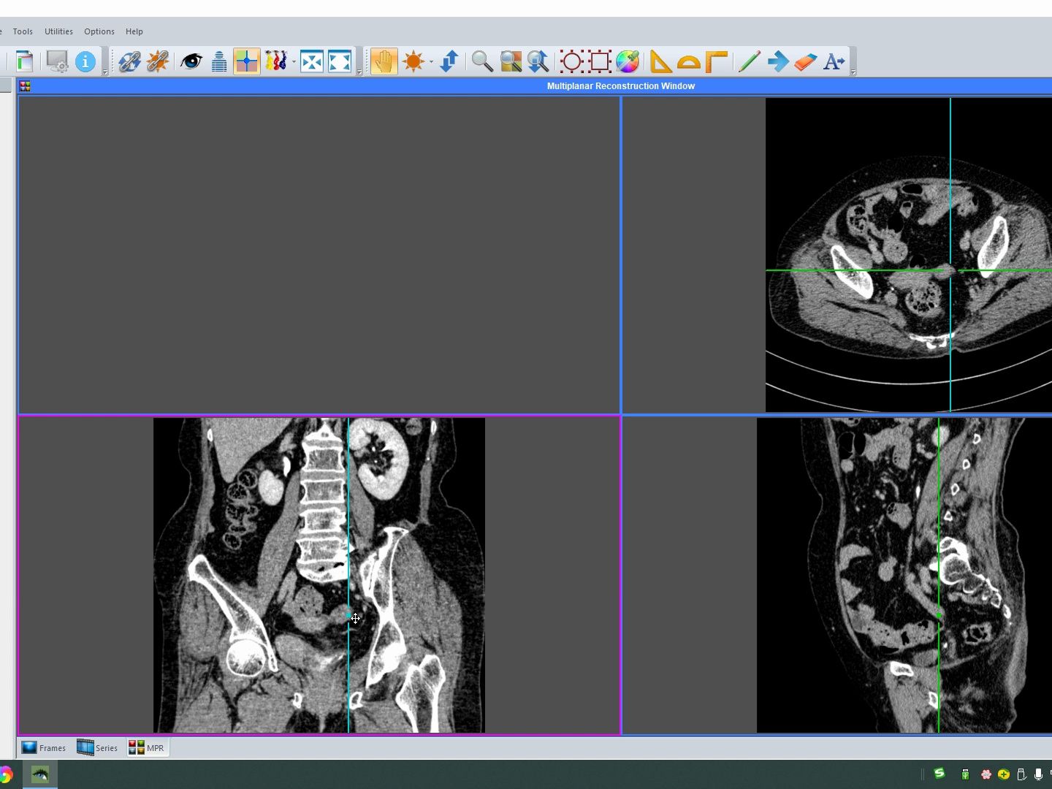Click the orange sun chain link icon

click(158, 61)
